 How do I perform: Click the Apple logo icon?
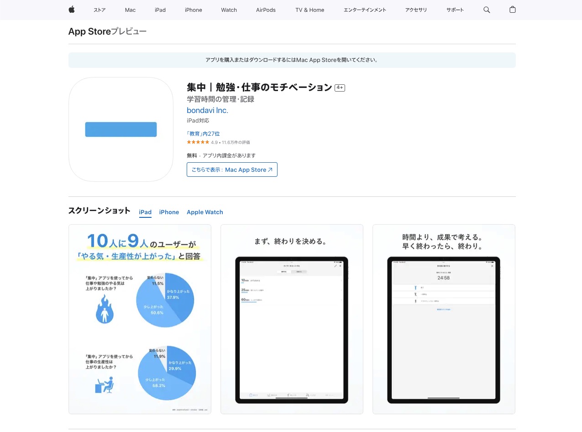pyautogui.click(x=72, y=10)
